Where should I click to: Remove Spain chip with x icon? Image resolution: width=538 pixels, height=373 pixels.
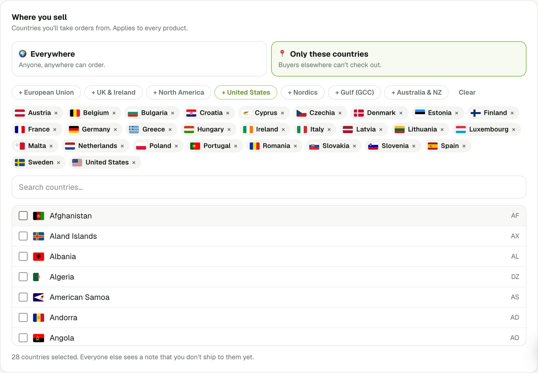pyautogui.click(x=464, y=146)
